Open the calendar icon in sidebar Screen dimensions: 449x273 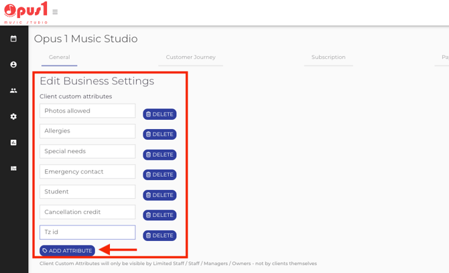13,39
